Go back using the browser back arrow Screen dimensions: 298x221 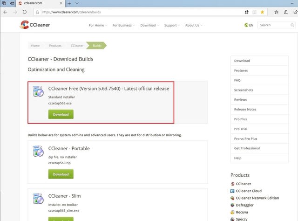tap(5, 12)
